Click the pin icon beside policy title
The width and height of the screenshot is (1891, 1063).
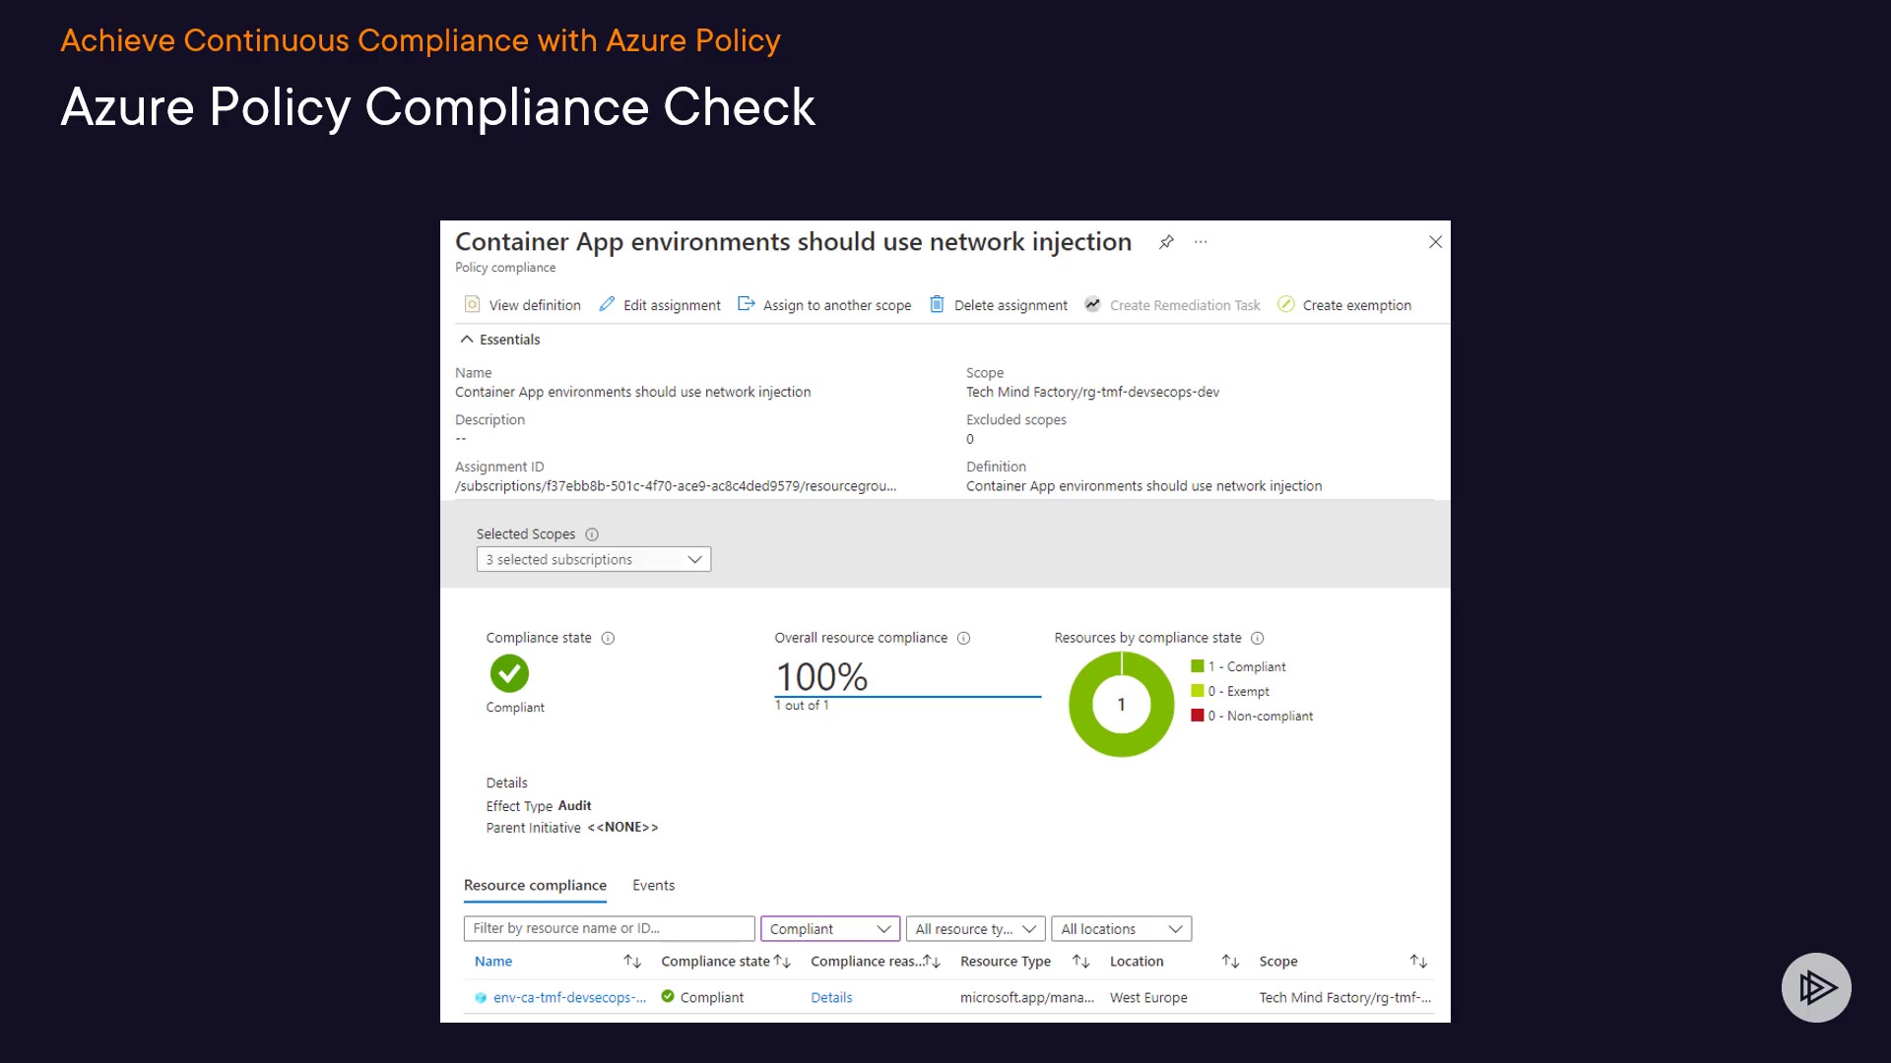(1166, 242)
